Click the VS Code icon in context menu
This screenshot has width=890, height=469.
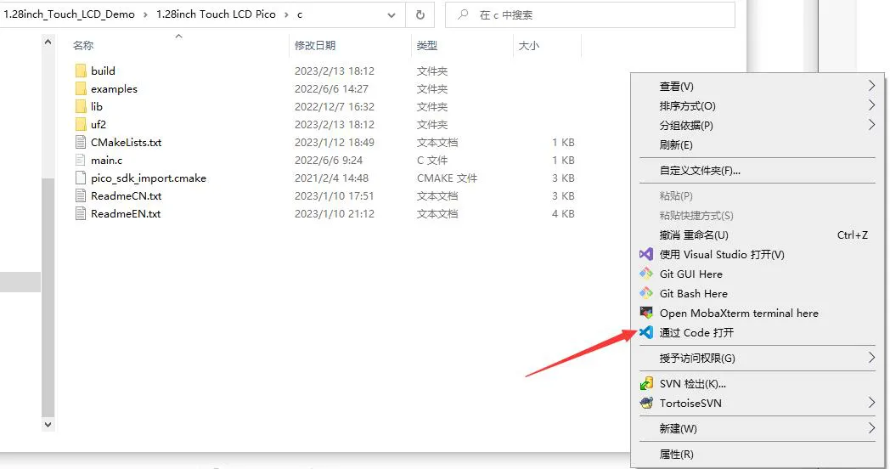pyautogui.click(x=646, y=332)
